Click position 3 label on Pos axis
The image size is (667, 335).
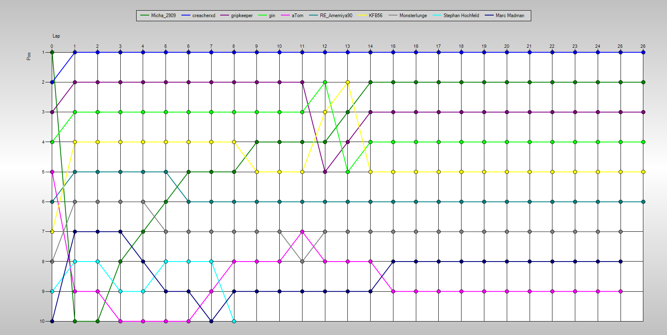(x=43, y=112)
